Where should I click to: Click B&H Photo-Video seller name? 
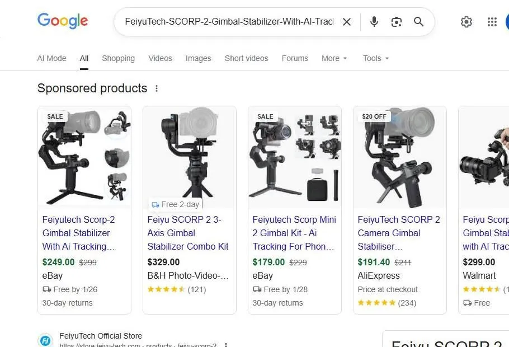[x=187, y=276]
